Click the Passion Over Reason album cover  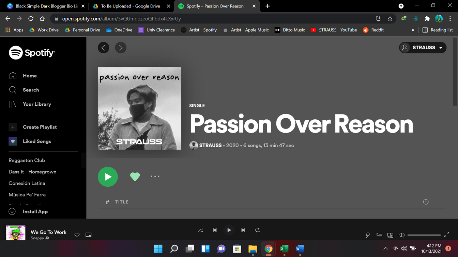[139, 108]
